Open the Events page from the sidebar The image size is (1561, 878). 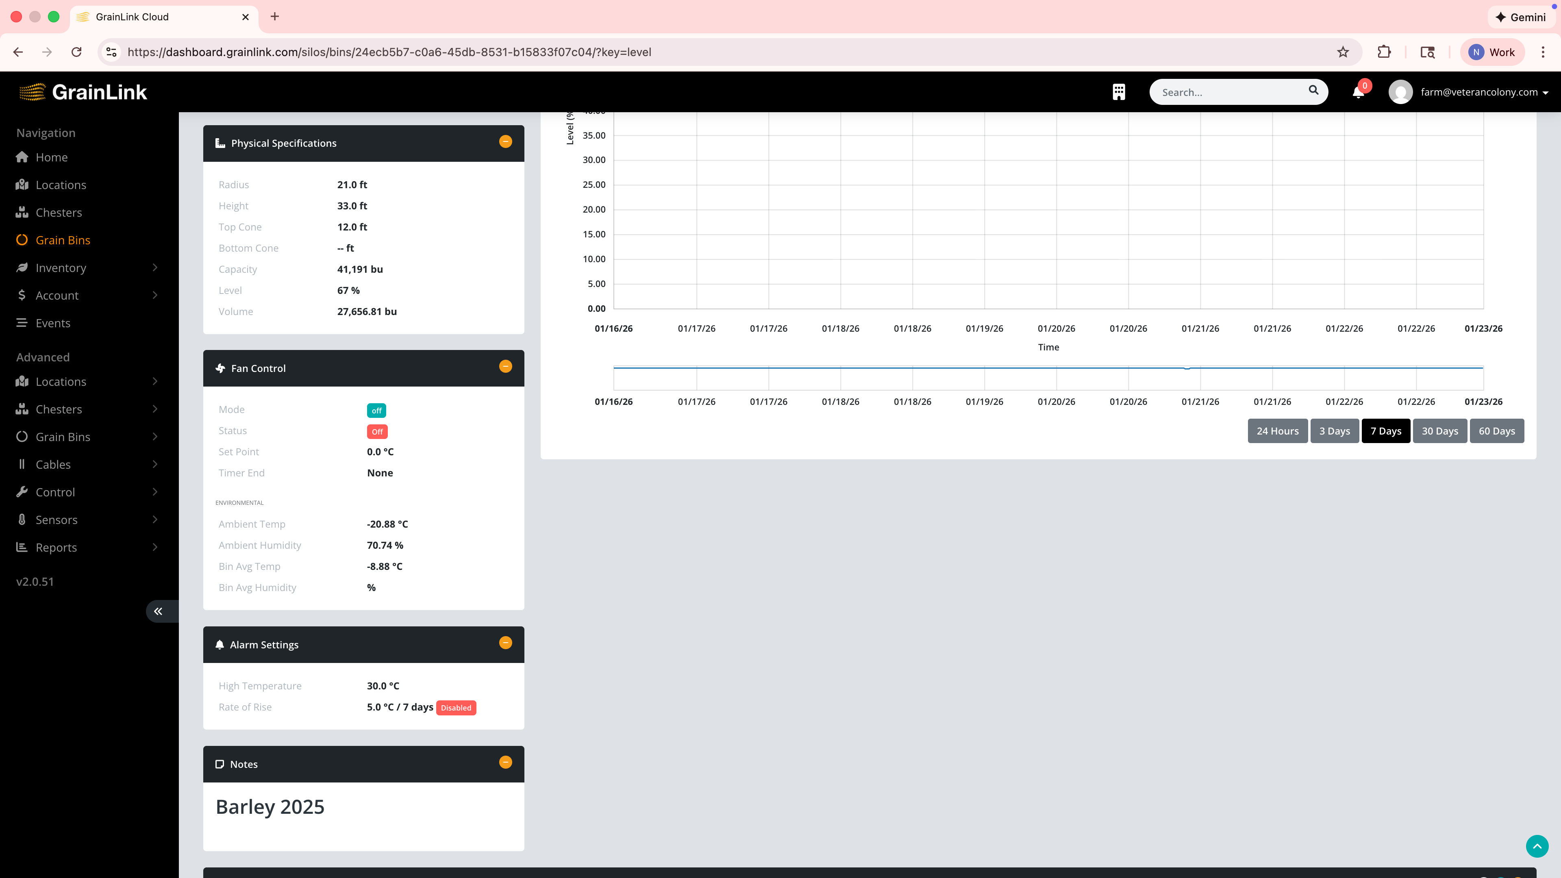(x=53, y=323)
